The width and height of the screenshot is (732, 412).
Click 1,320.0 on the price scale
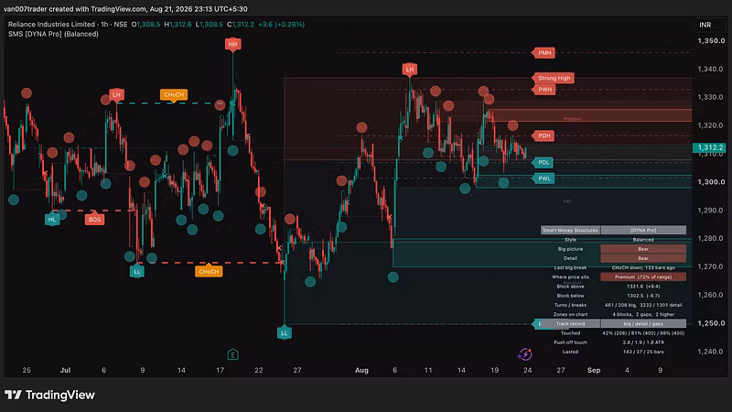coord(711,125)
